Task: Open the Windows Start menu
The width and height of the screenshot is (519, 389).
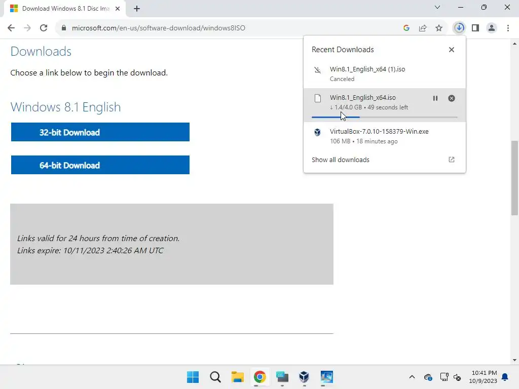Action: click(x=193, y=377)
